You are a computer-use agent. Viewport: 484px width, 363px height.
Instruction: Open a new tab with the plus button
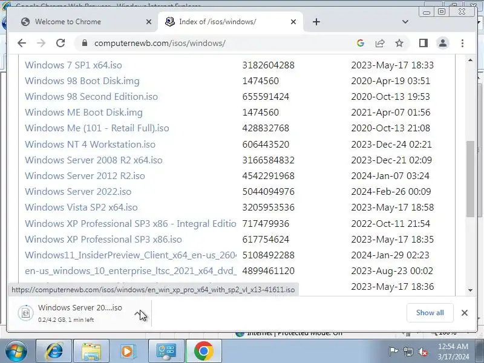(x=316, y=22)
